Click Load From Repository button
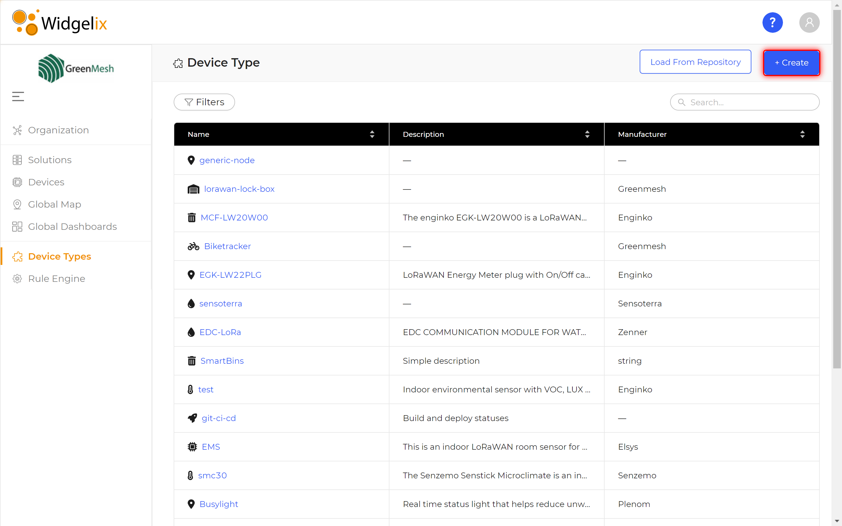The width and height of the screenshot is (842, 526). coord(695,62)
